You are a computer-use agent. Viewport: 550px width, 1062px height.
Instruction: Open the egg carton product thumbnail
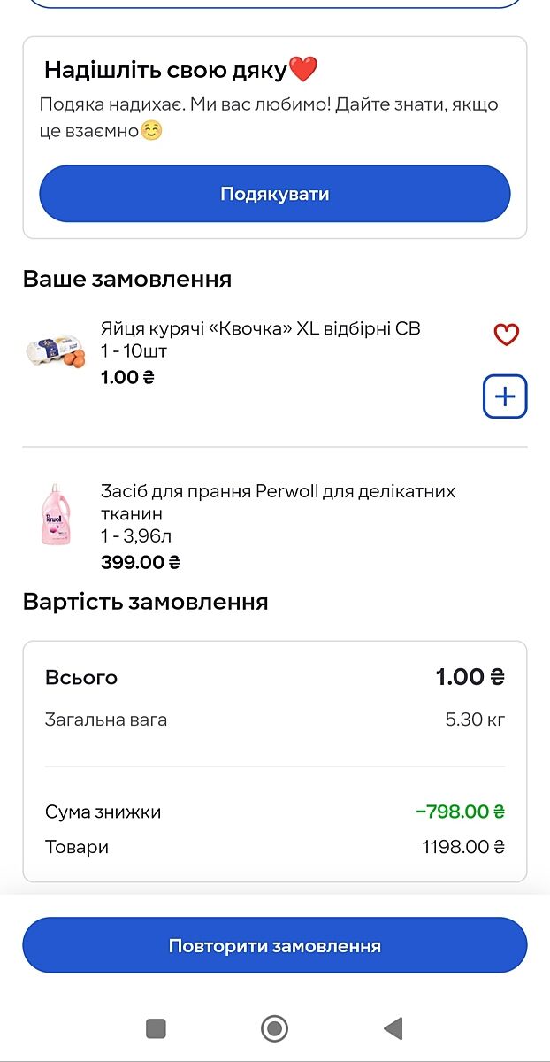(x=56, y=352)
